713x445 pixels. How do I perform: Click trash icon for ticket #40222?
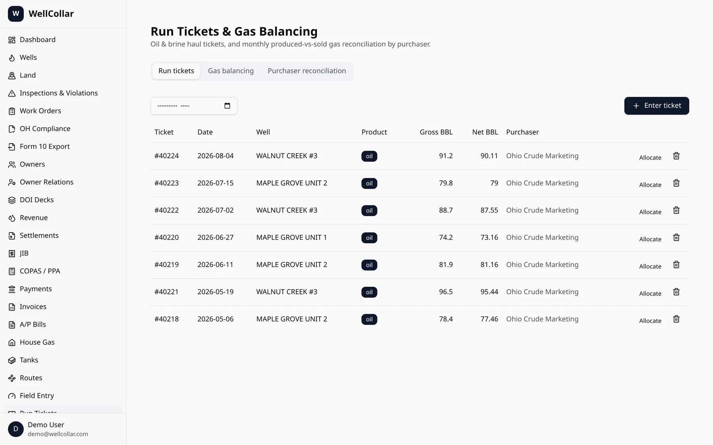tap(676, 210)
